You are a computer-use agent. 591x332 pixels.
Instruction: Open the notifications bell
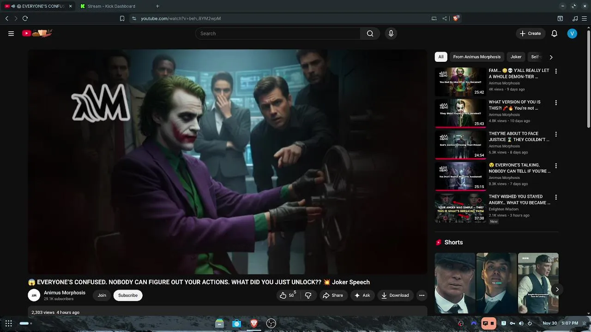coord(555,33)
